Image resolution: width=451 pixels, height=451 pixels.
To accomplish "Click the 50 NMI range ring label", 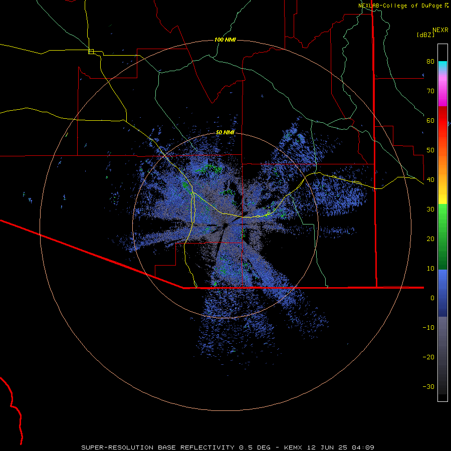I will 225,133.
